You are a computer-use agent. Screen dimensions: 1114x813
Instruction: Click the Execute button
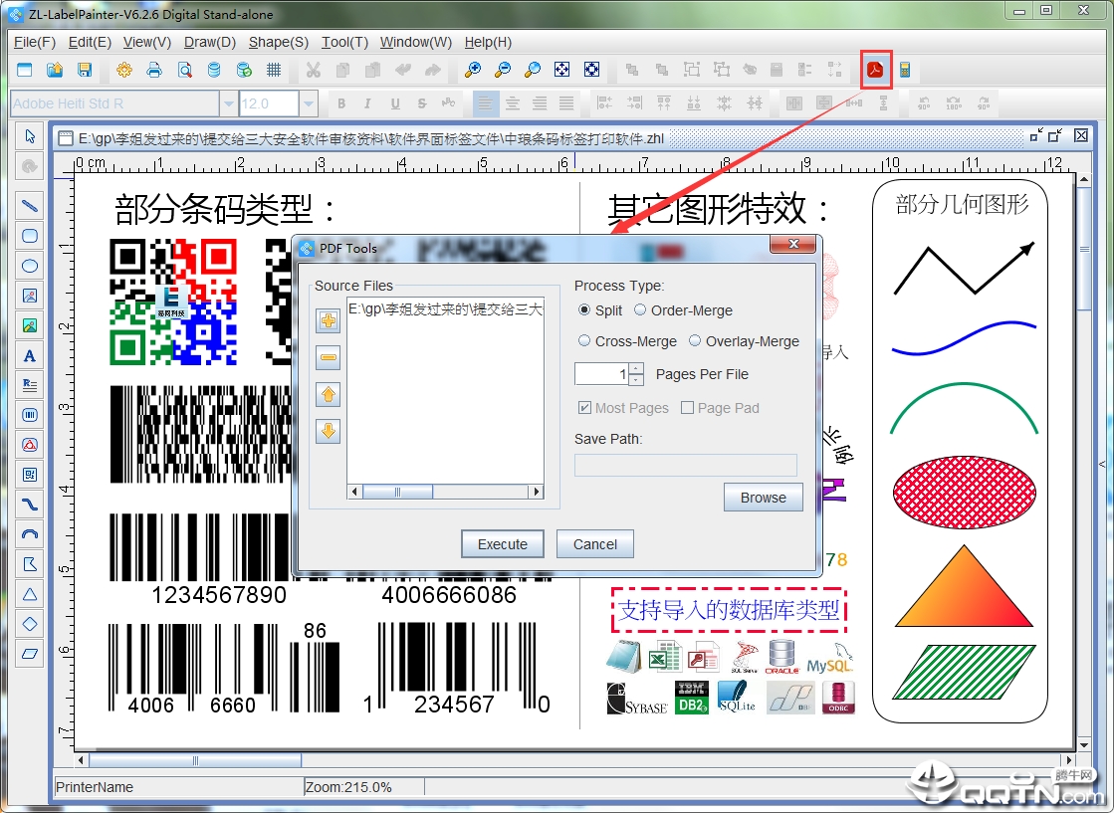point(503,544)
